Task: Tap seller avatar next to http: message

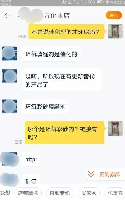Action: click(x=10, y=159)
